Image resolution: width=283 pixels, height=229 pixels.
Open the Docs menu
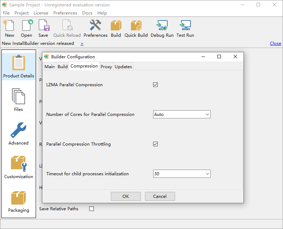pos(88,13)
